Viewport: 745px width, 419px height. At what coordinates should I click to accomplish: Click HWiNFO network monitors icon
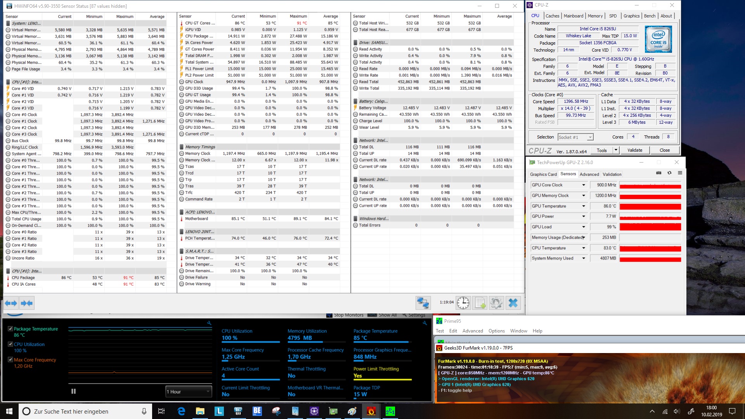point(423,303)
